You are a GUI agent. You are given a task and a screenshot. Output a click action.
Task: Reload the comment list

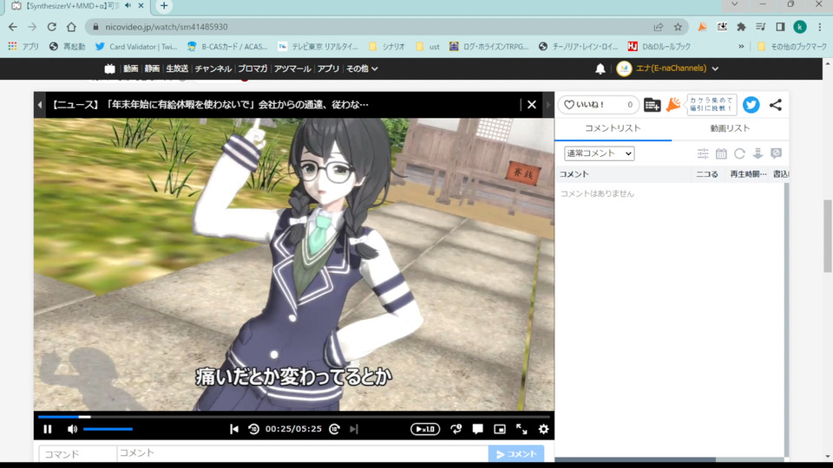click(739, 153)
